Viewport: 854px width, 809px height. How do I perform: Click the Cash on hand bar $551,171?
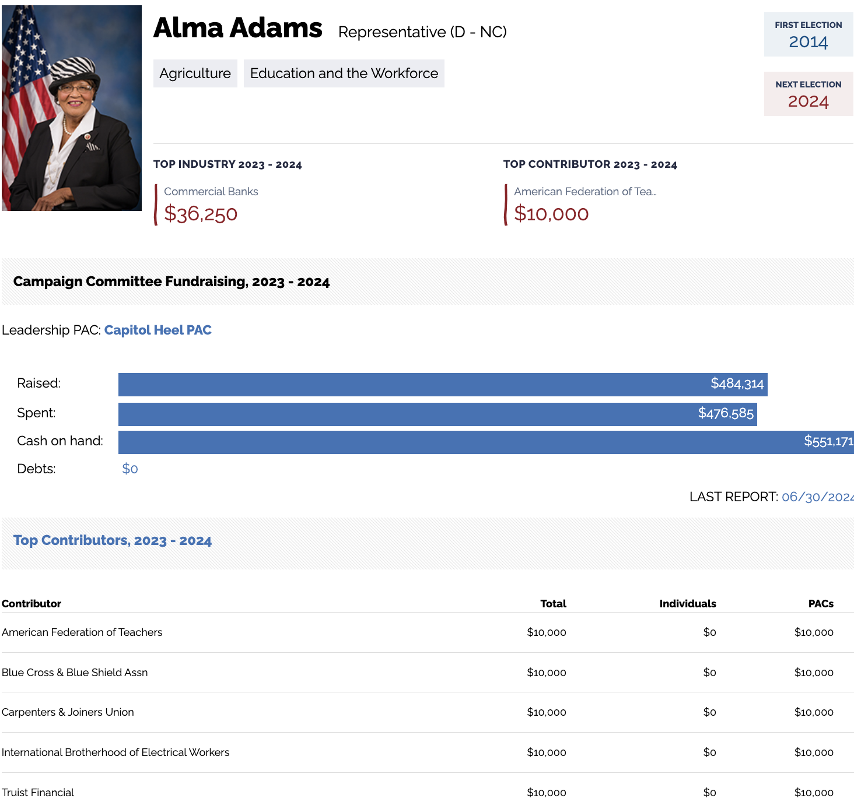[x=486, y=442]
